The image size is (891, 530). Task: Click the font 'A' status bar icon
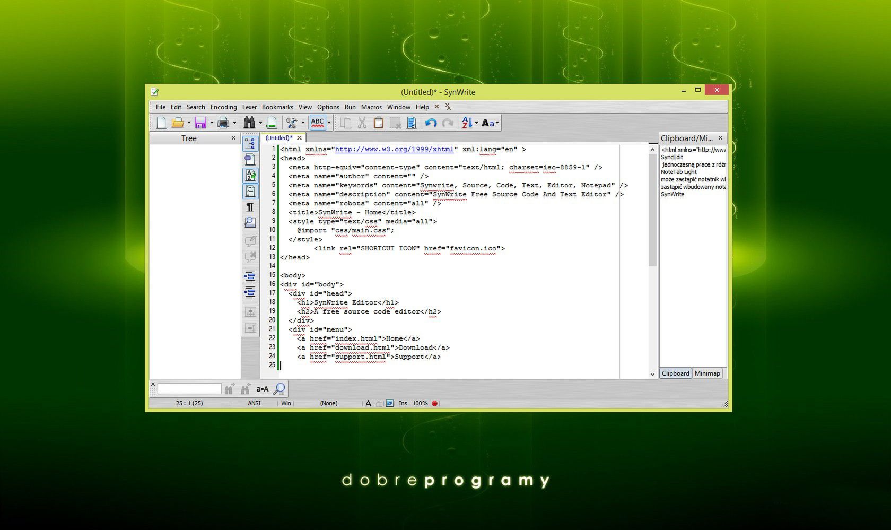[x=369, y=403]
